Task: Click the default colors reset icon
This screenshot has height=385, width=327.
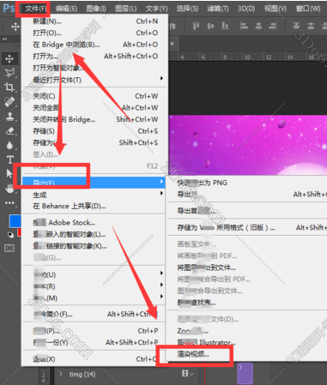Action: tap(10, 235)
